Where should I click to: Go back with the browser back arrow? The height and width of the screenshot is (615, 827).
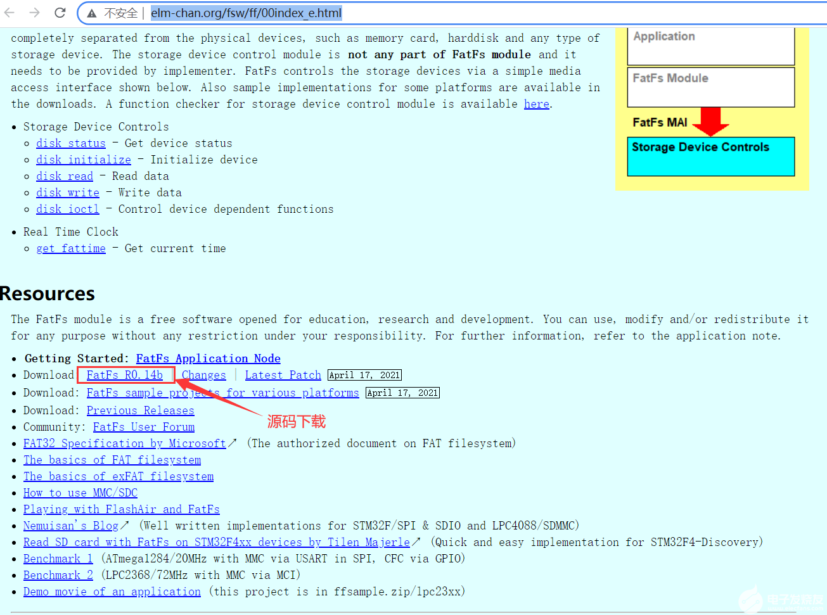click(x=10, y=13)
